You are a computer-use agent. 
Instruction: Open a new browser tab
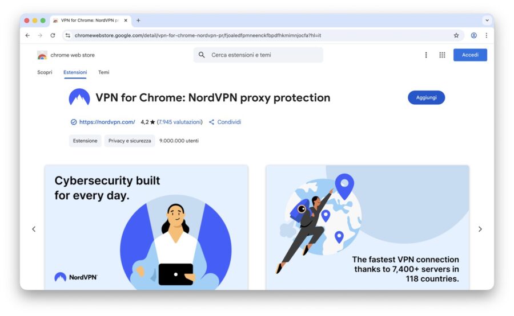click(x=138, y=20)
